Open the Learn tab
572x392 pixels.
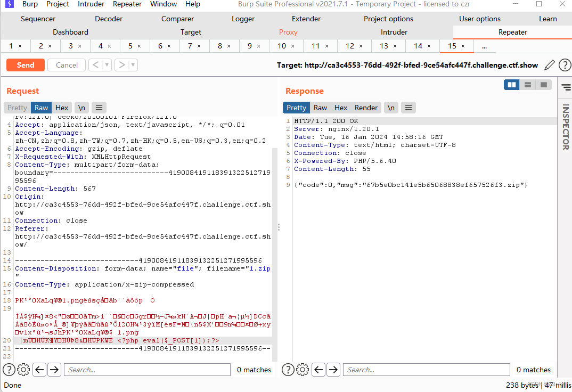pyautogui.click(x=548, y=19)
